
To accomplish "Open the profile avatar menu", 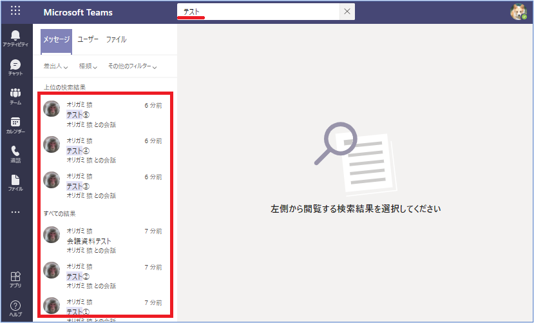I will click(x=519, y=12).
